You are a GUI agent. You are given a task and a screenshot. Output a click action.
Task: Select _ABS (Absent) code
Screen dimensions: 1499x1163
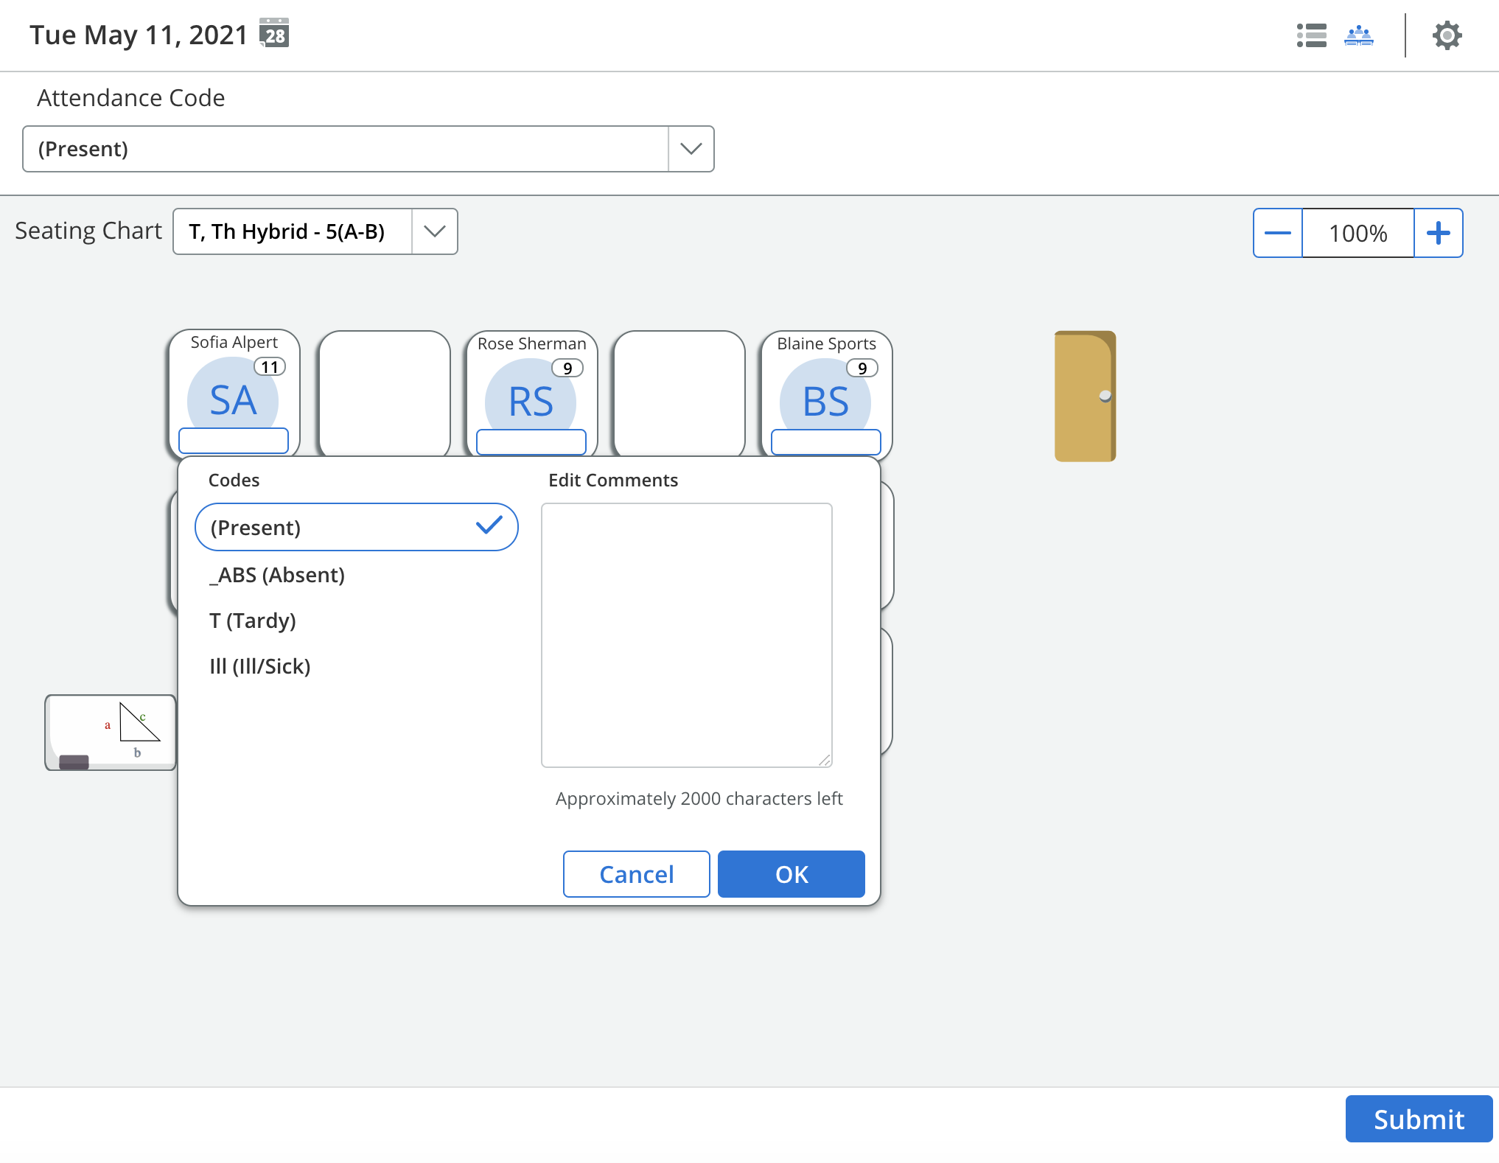click(x=277, y=575)
